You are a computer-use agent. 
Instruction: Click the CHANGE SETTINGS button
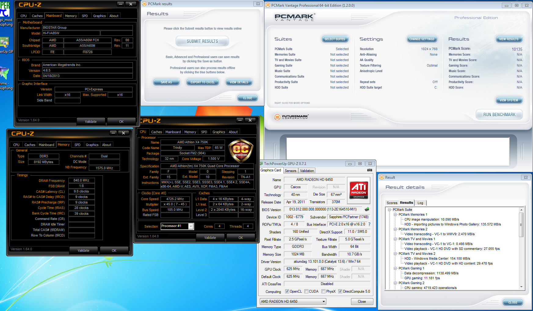tap(422, 39)
